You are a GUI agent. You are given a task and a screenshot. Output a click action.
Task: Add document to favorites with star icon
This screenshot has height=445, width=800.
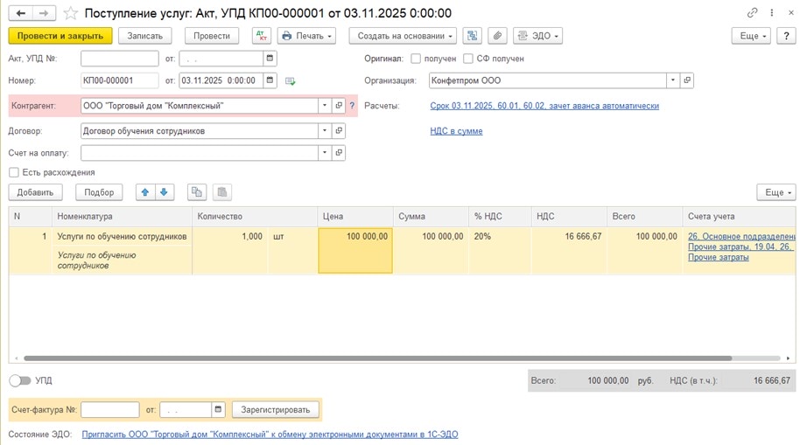tap(71, 13)
